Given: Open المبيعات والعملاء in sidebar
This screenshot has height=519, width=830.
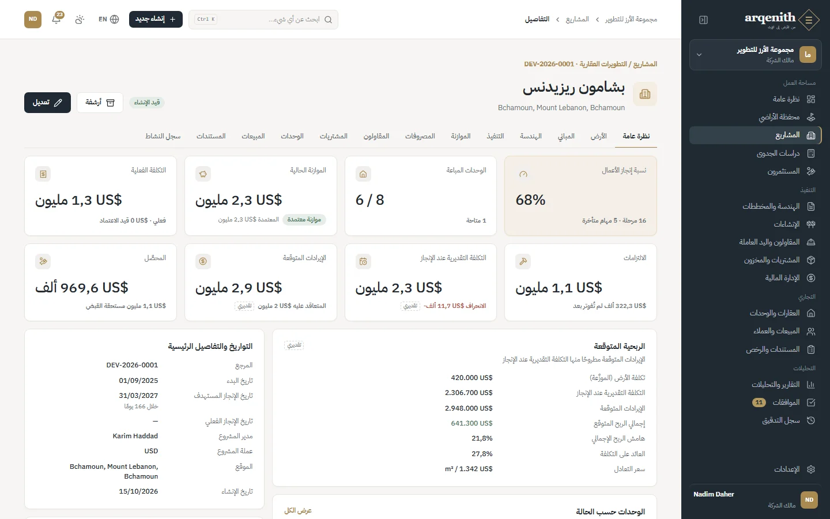Looking at the screenshot, I should 755,331.
